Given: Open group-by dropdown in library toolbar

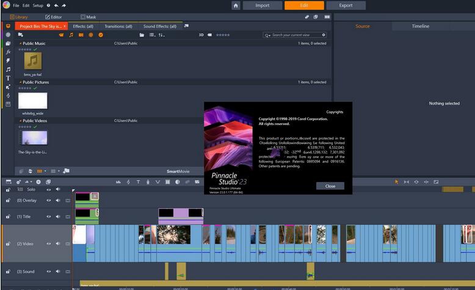Looking at the screenshot, I should 153,35.
